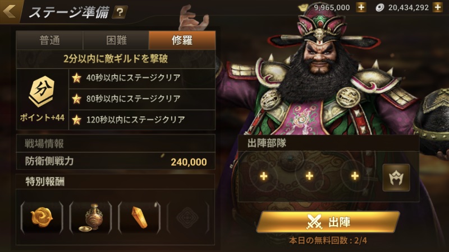The height and width of the screenshot is (252, 449).
Task: Open the question mark help icon
Action: (x=120, y=12)
